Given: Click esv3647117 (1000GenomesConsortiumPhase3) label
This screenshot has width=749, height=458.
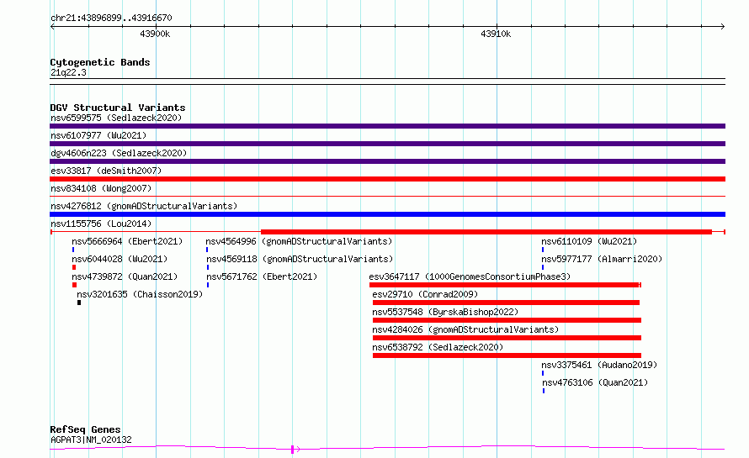Looking at the screenshot, I should 470,276.
